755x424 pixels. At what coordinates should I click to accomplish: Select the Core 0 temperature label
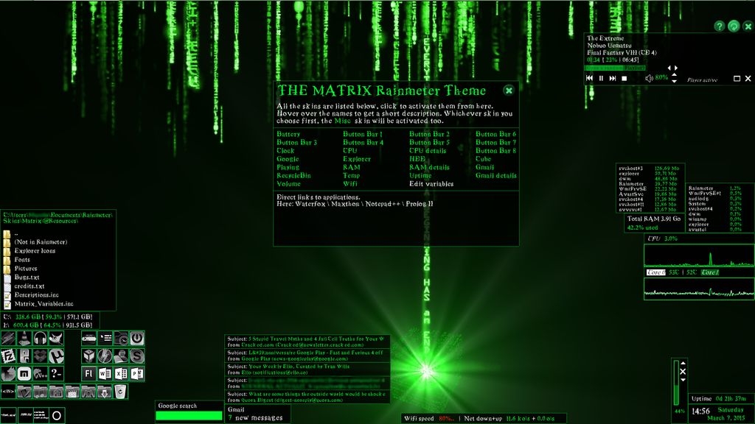point(655,272)
